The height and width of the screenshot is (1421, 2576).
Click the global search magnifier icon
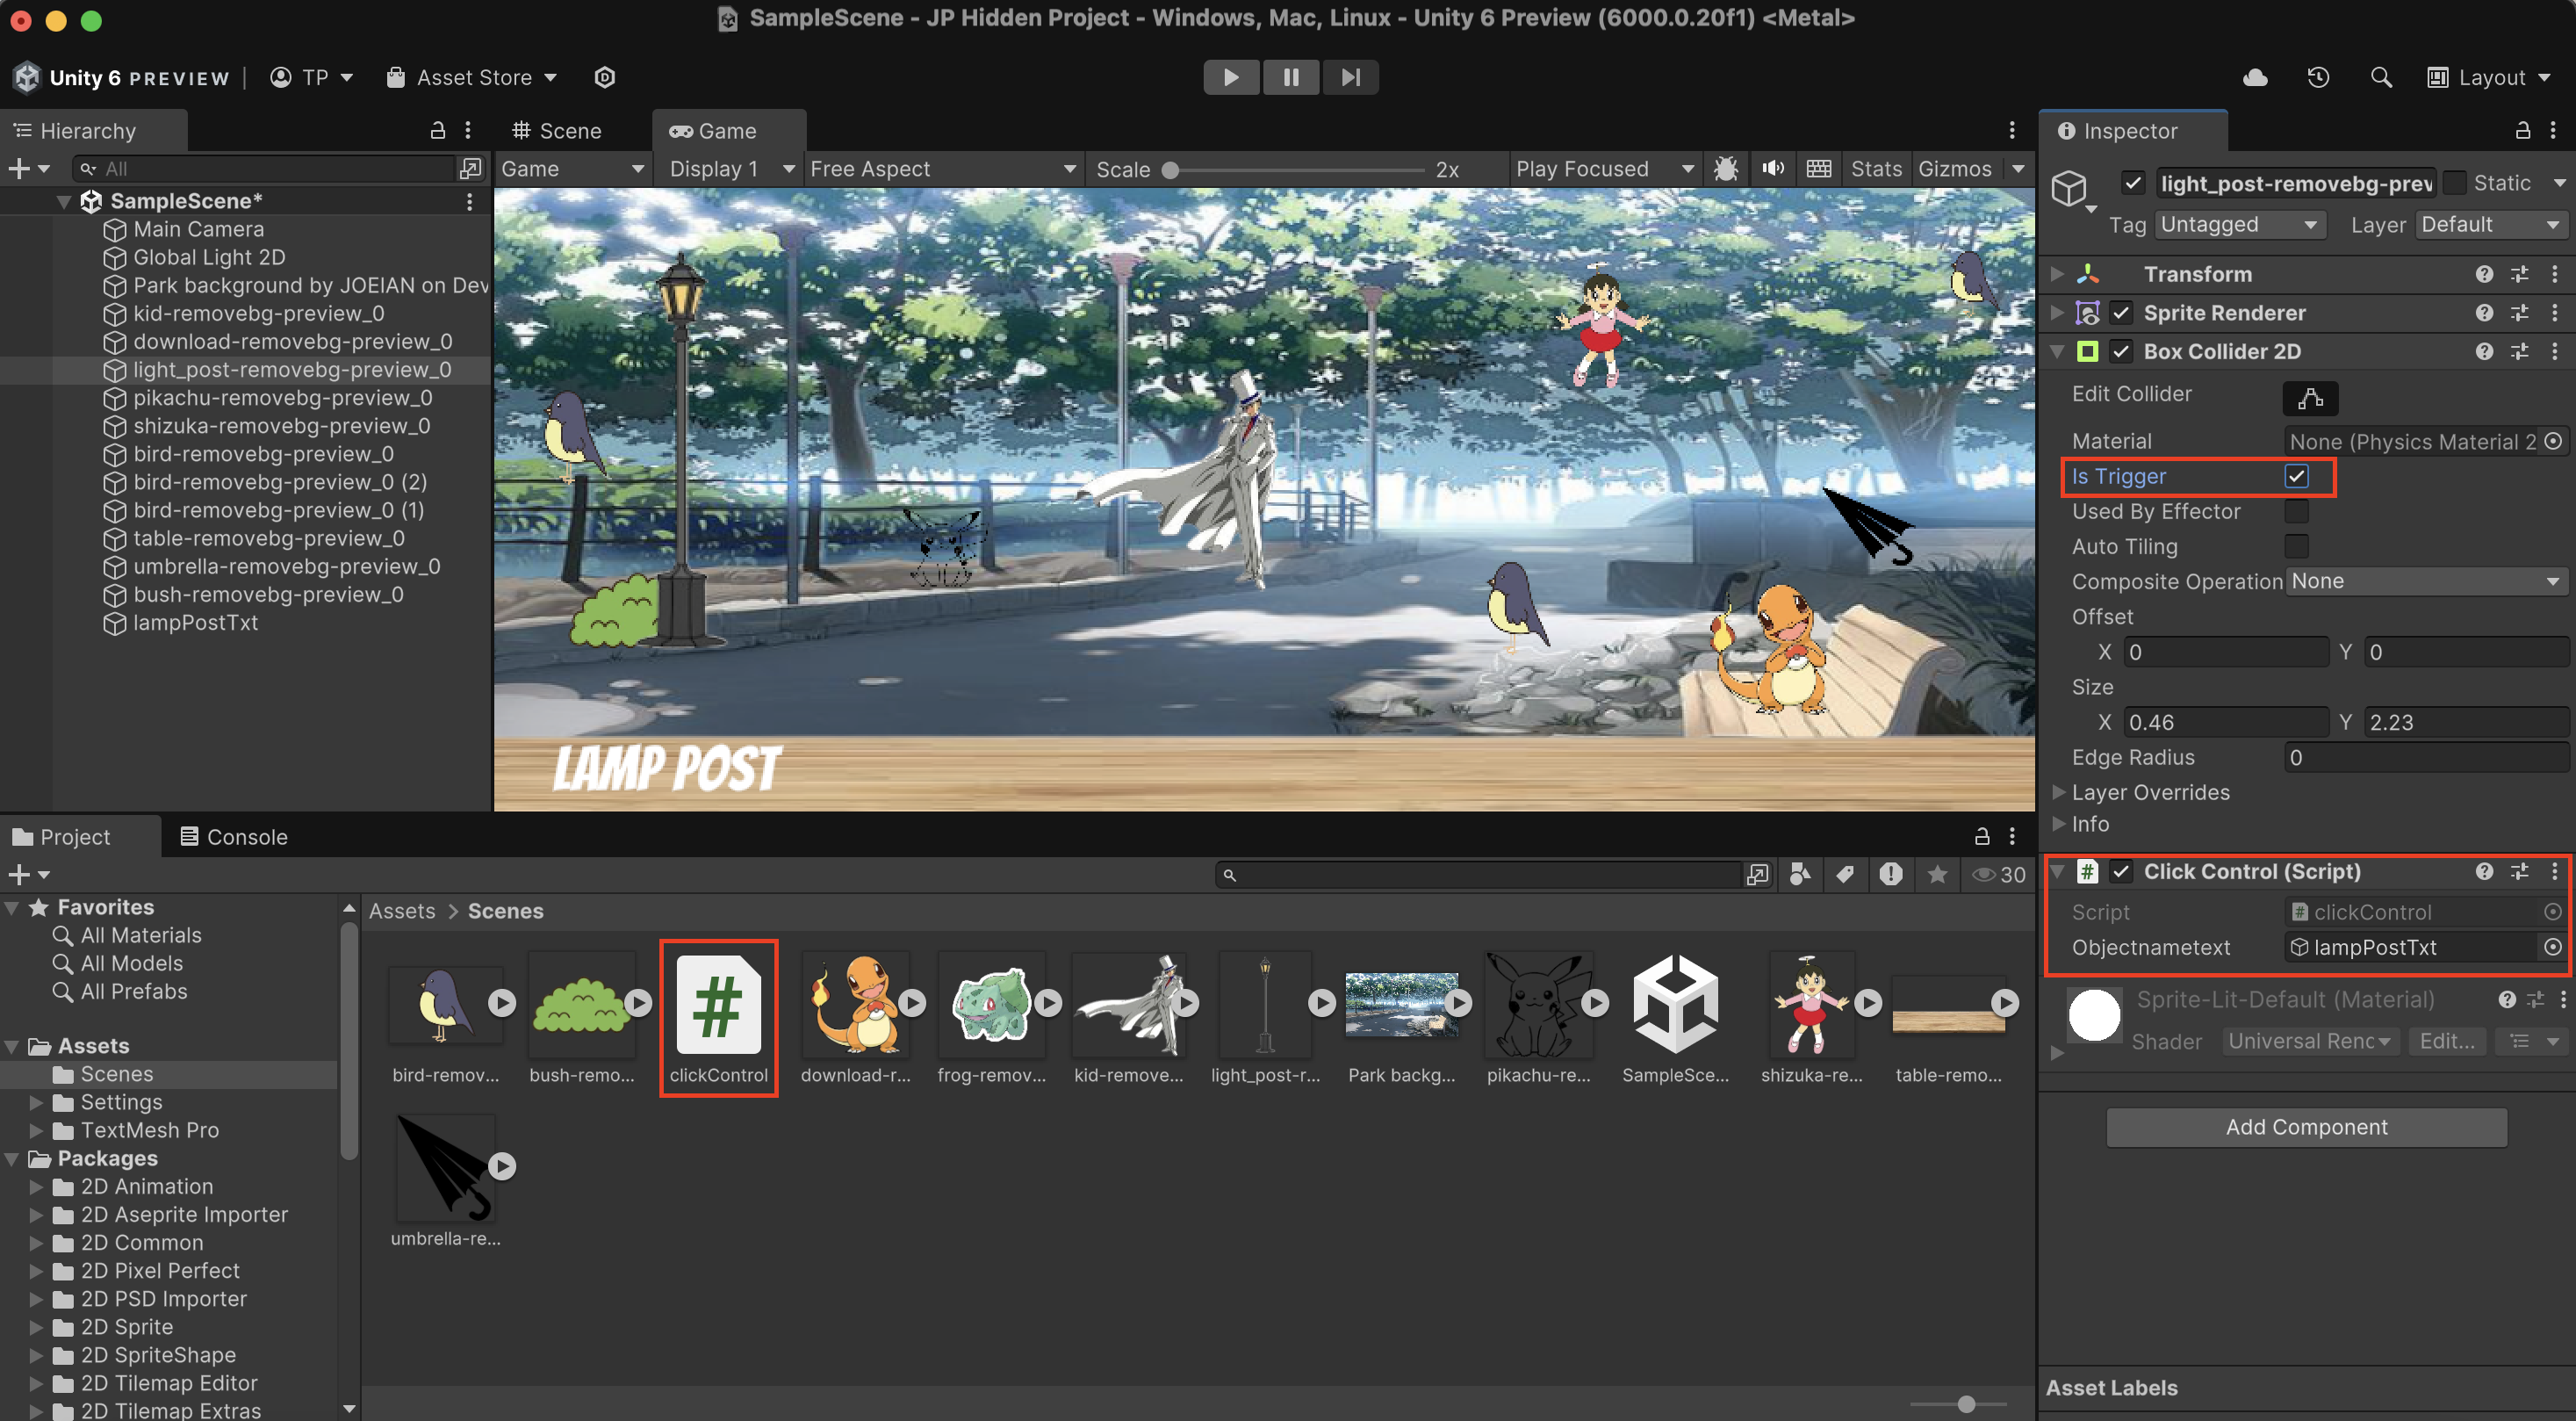[2381, 77]
